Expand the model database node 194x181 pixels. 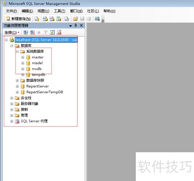point(23,63)
